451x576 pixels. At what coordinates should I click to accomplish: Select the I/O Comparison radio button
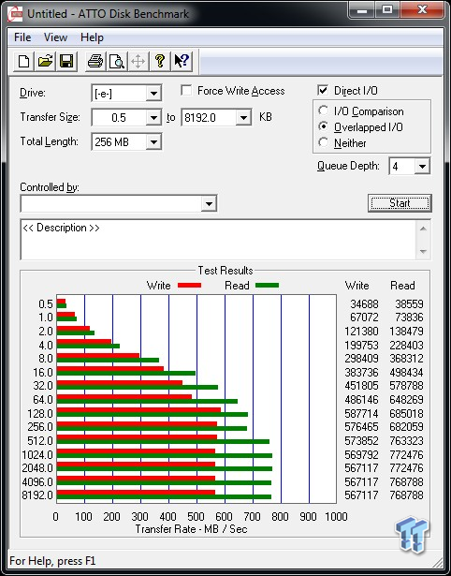click(x=324, y=111)
